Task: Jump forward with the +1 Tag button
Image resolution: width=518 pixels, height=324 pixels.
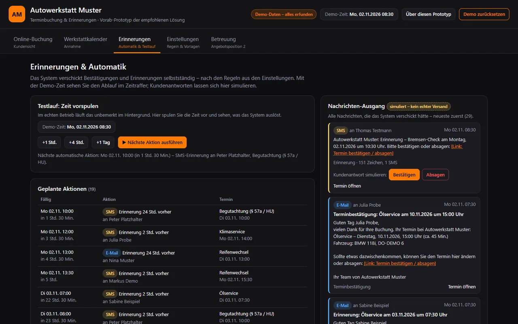Action: (x=103, y=142)
